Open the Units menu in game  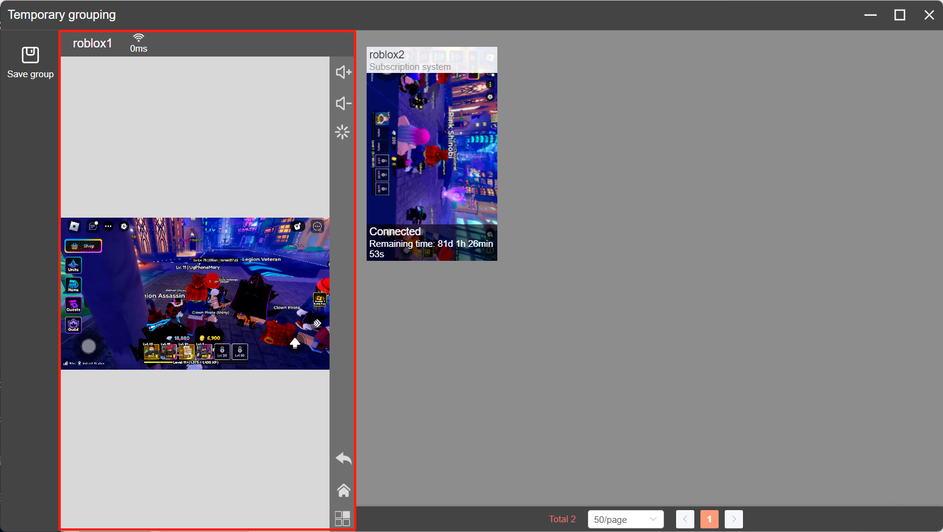coord(74,265)
